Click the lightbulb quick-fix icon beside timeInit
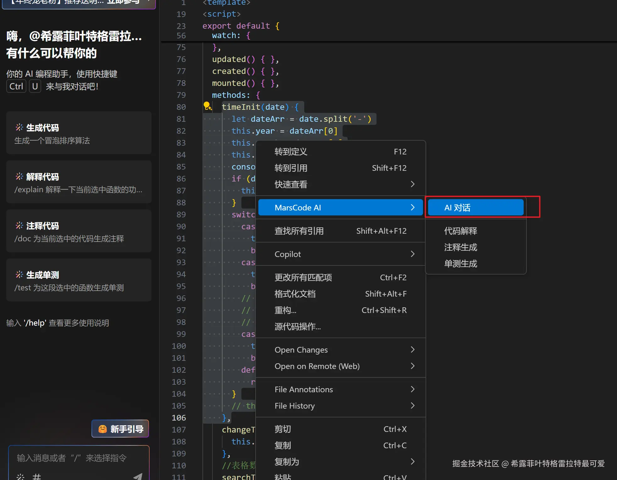 pyautogui.click(x=207, y=106)
